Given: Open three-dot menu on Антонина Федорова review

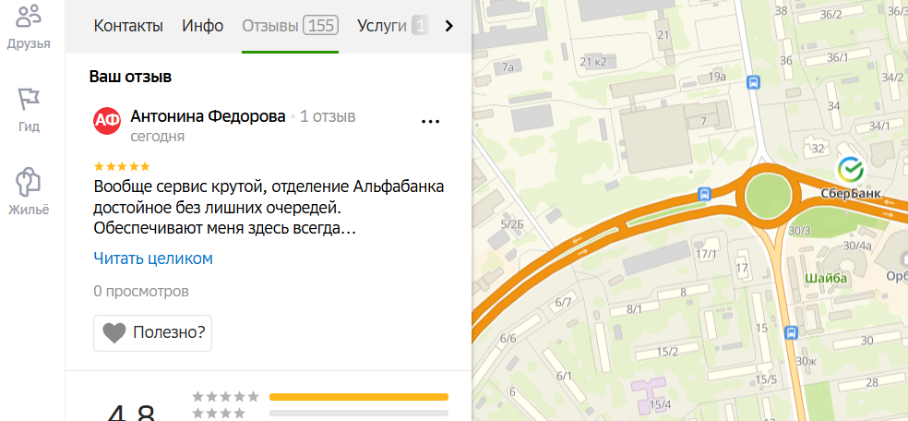Looking at the screenshot, I should click(x=430, y=122).
